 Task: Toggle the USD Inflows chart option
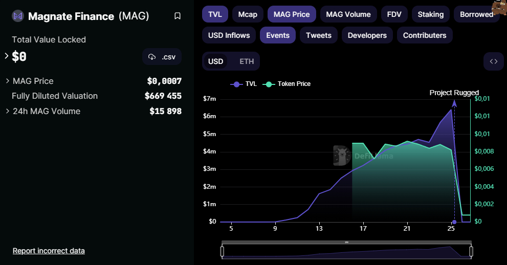coord(229,35)
